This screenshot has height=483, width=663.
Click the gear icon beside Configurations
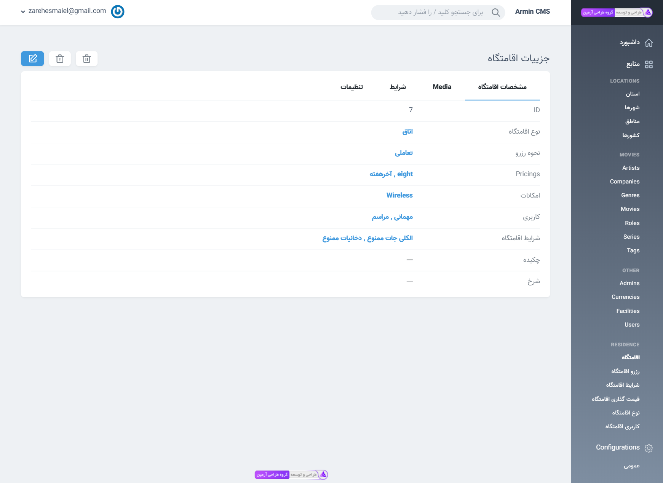click(649, 448)
